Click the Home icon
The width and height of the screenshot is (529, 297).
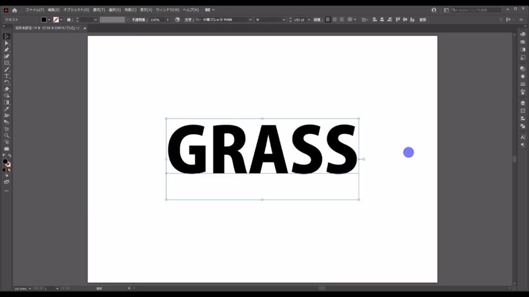click(14, 10)
